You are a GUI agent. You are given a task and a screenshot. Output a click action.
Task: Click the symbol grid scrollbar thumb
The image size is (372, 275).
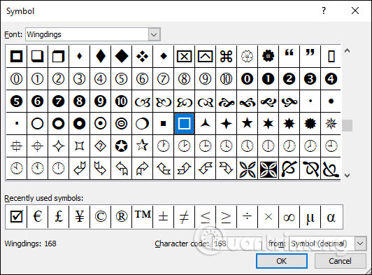[x=347, y=125]
